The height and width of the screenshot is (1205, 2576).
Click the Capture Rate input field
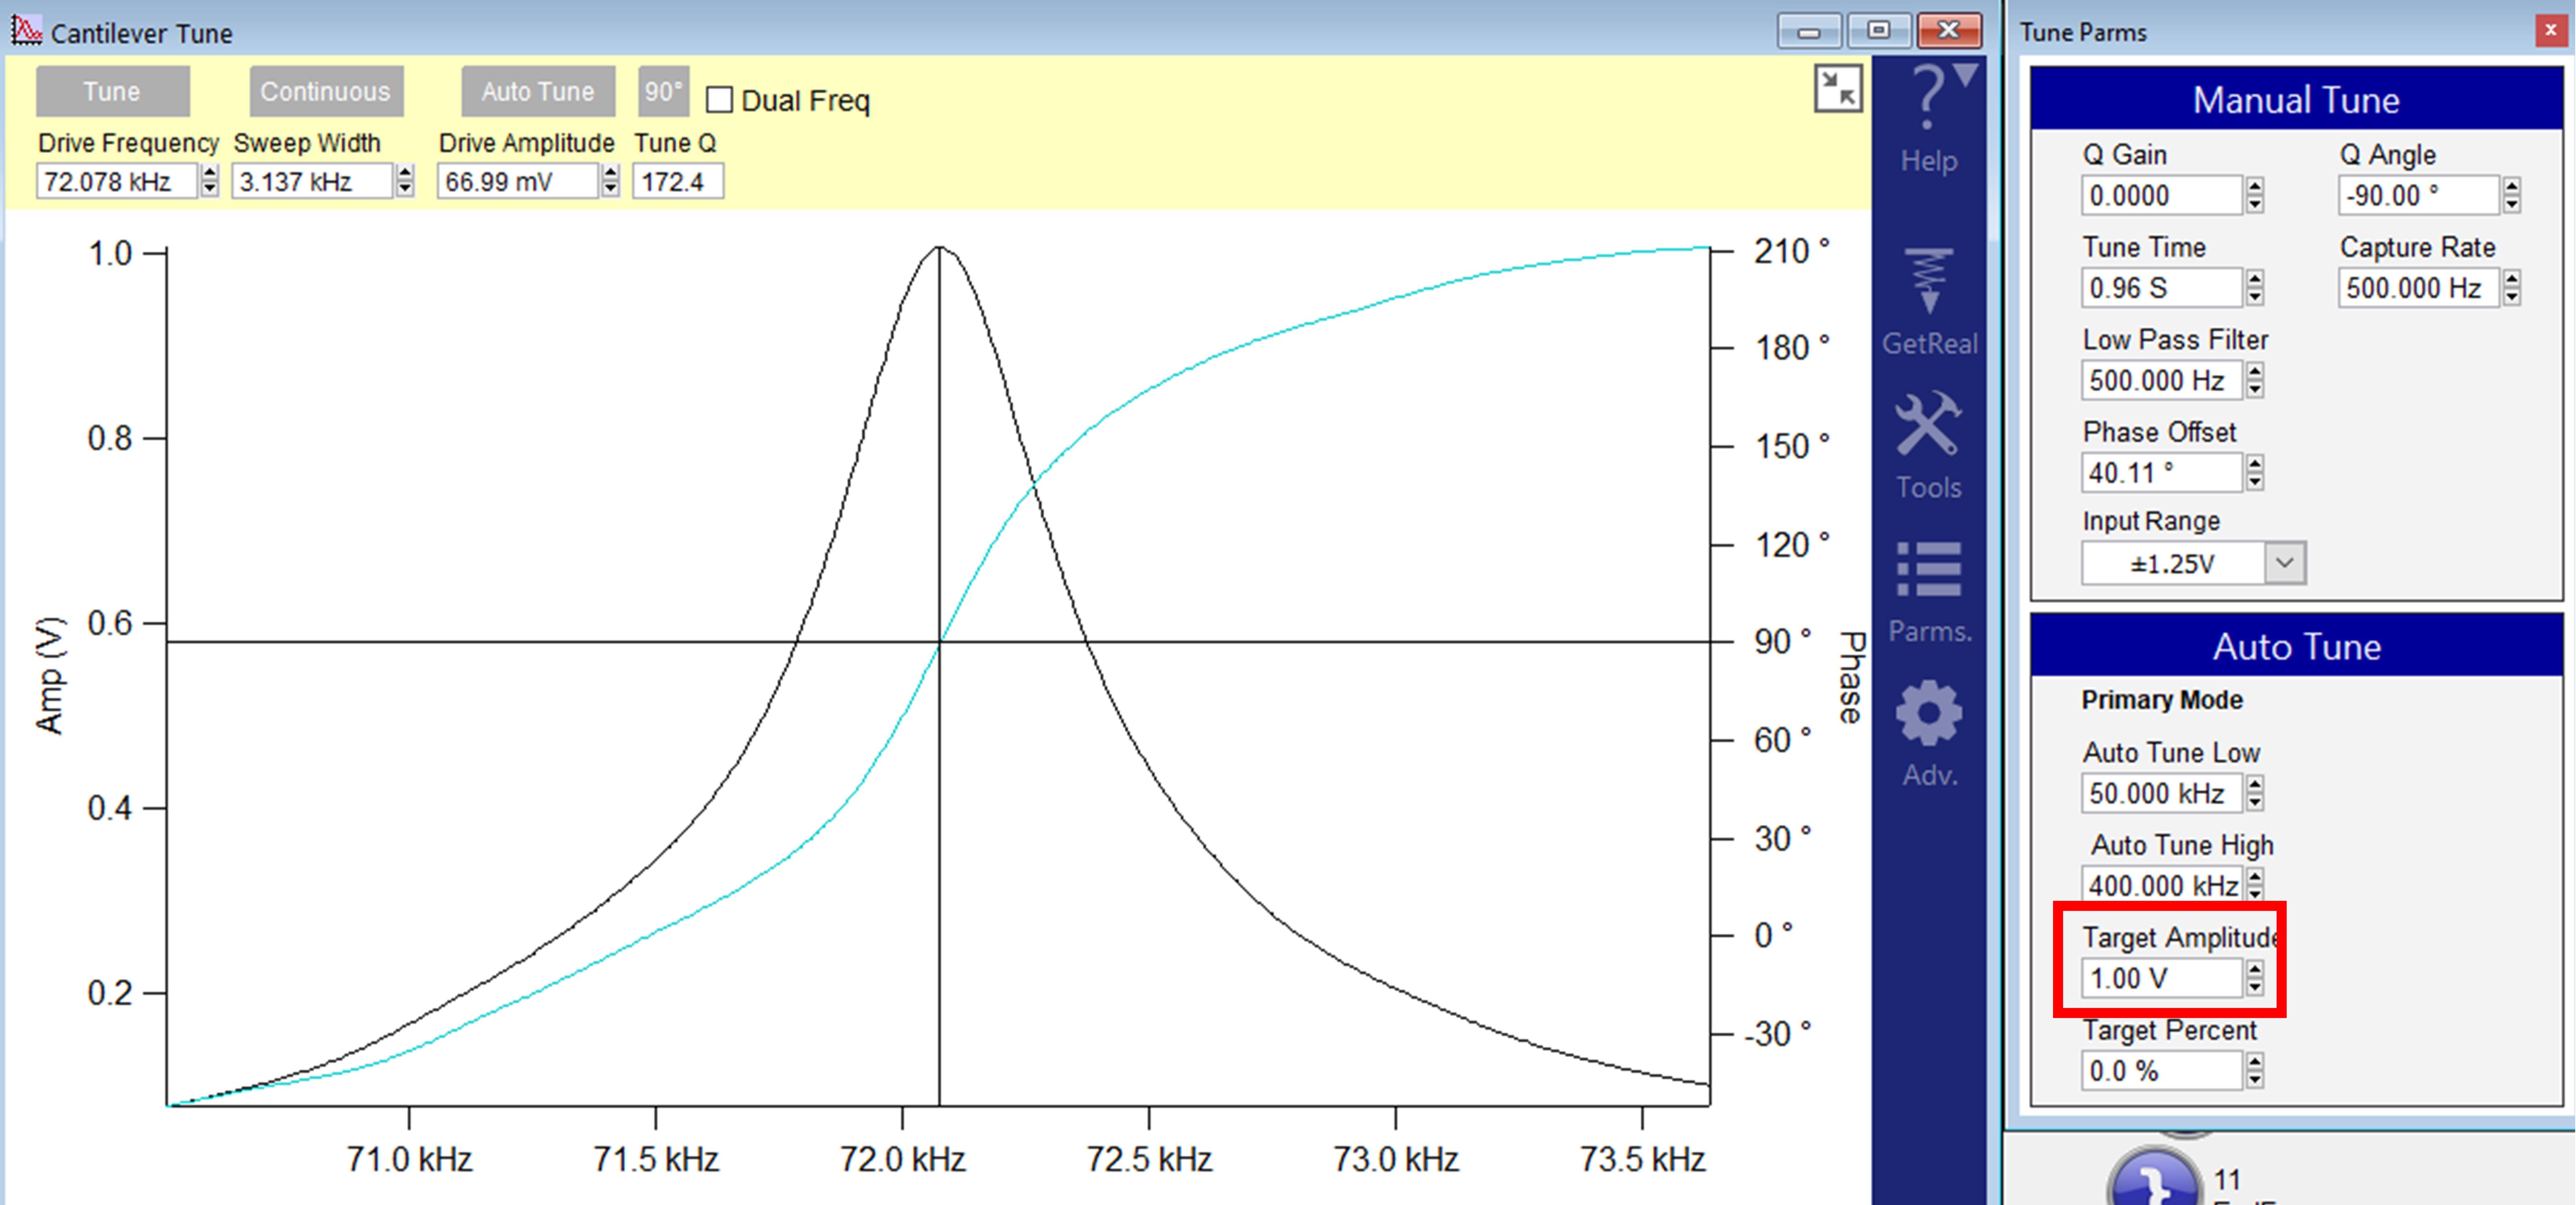point(2418,288)
